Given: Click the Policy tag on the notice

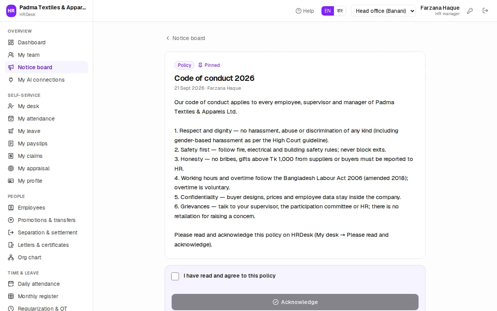Looking at the screenshot, I should pyautogui.click(x=184, y=65).
